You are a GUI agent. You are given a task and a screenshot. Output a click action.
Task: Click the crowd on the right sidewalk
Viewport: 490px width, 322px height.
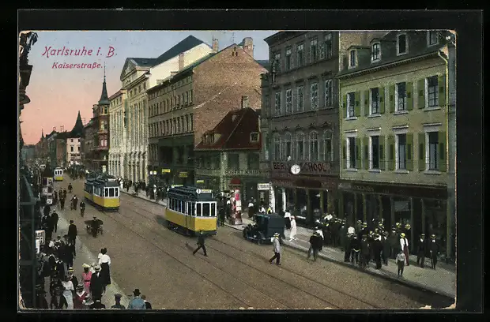(x=371, y=241)
